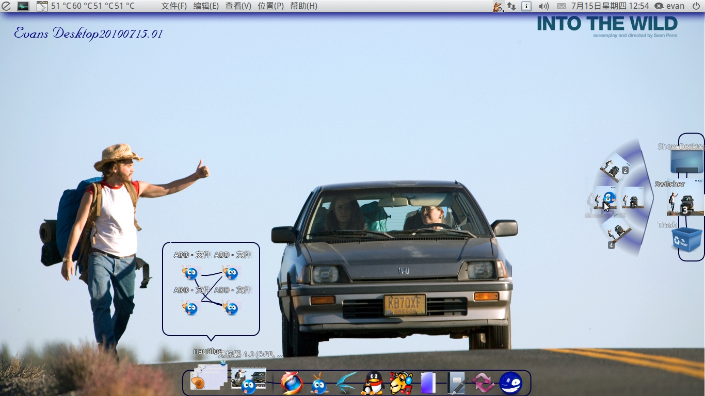Open the 编辑(E) menu
705x396 pixels.
click(206, 6)
